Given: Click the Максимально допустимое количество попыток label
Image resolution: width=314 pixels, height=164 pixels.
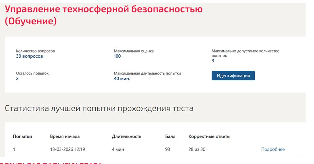Looking at the screenshot, I should 246,53.
